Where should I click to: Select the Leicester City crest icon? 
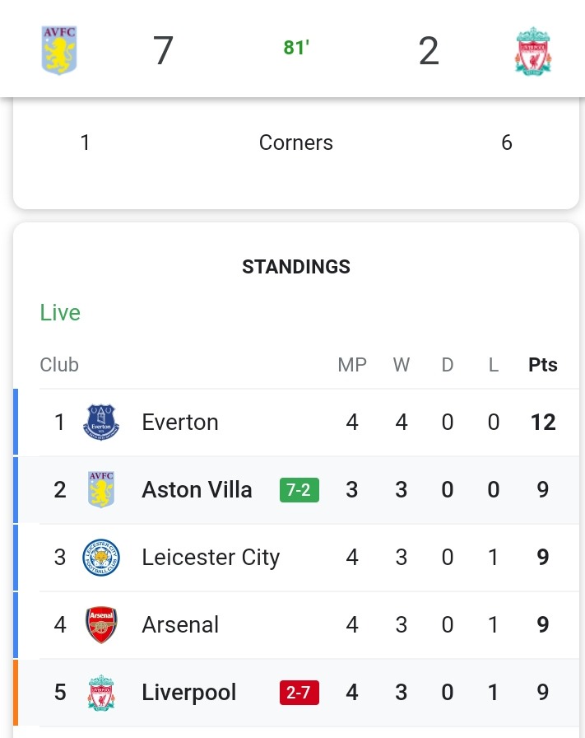click(101, 558)
